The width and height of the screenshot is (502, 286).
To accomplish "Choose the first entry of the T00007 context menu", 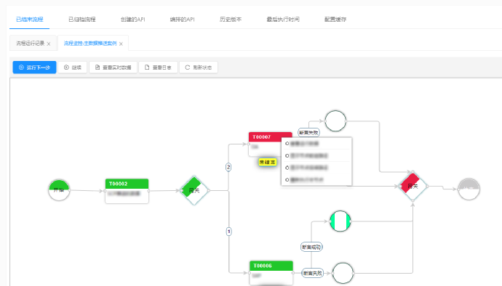I will click(316, 144).
